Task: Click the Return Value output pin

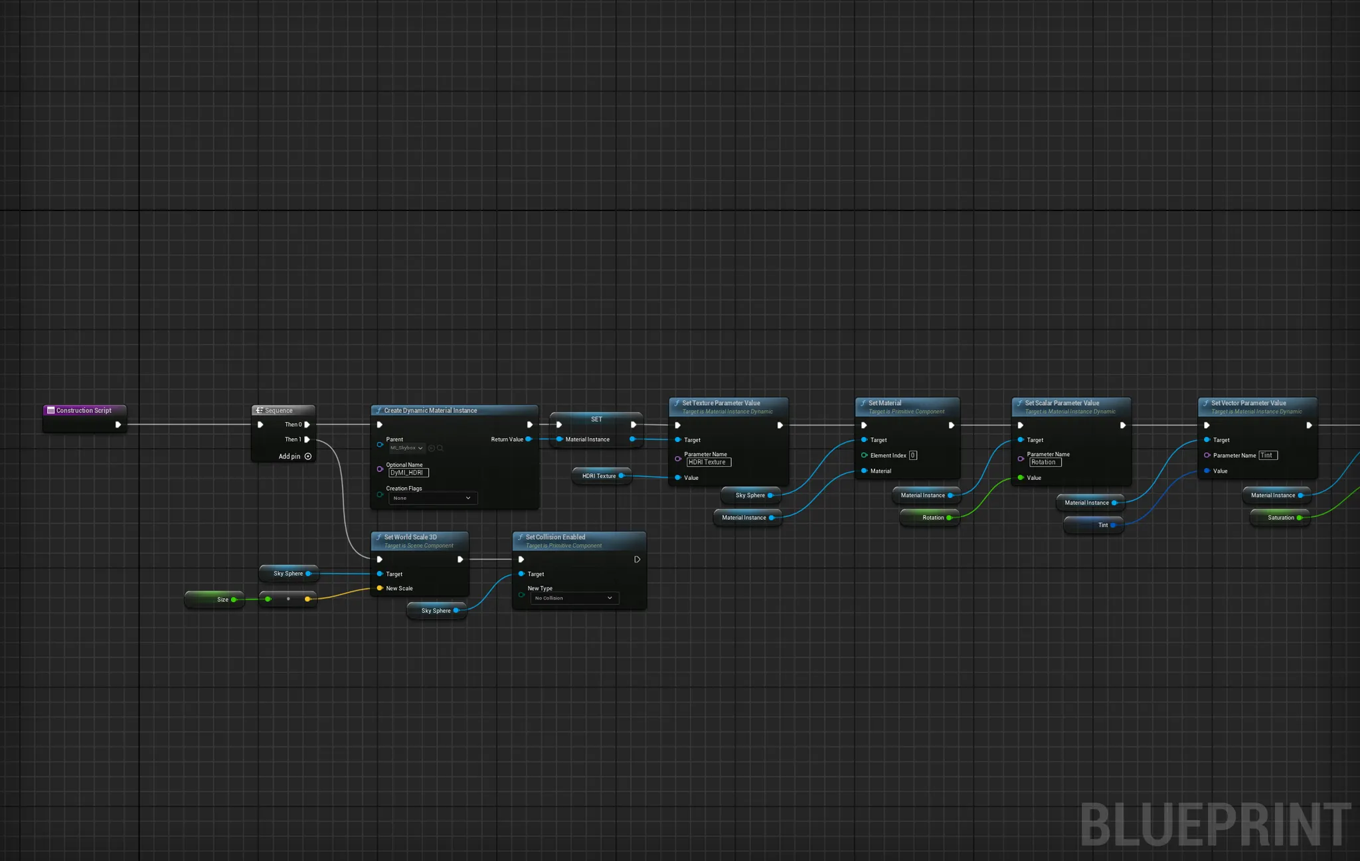Action: coord(529,439)
